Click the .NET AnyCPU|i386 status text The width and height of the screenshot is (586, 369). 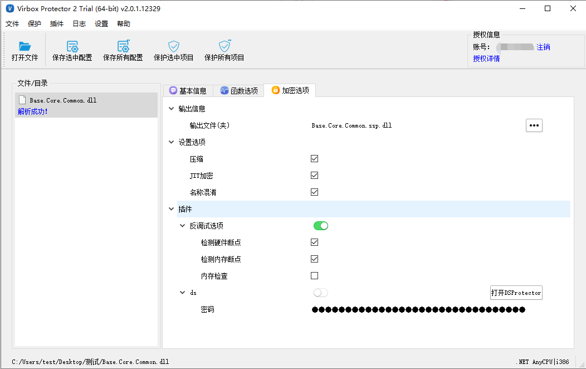click(x=544, y=362)
